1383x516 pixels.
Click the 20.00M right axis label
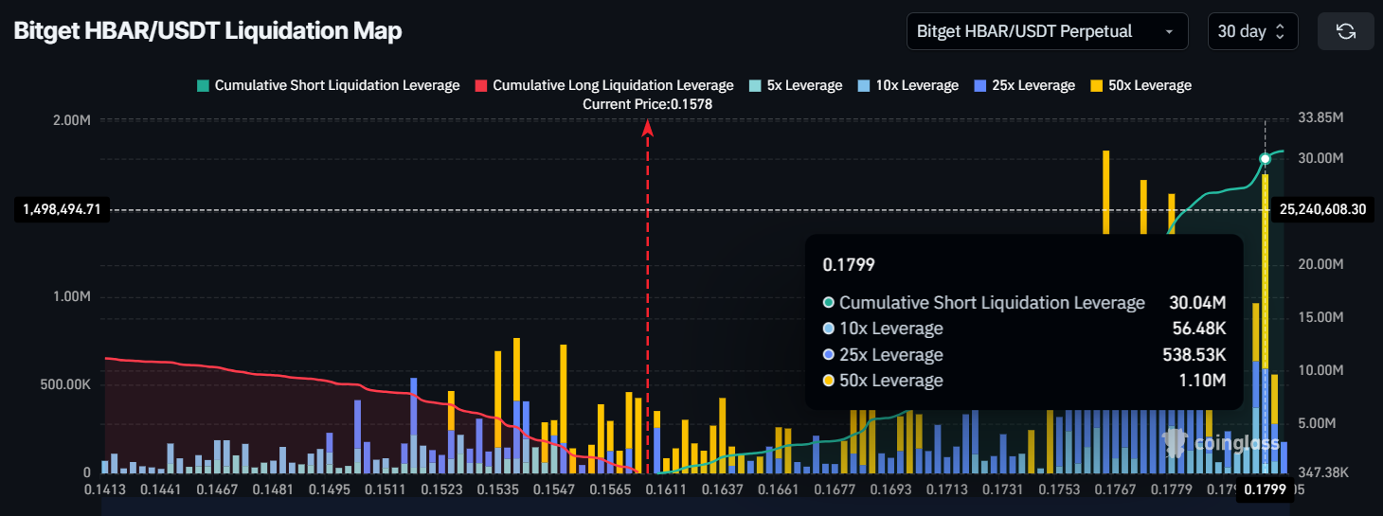1320,264
